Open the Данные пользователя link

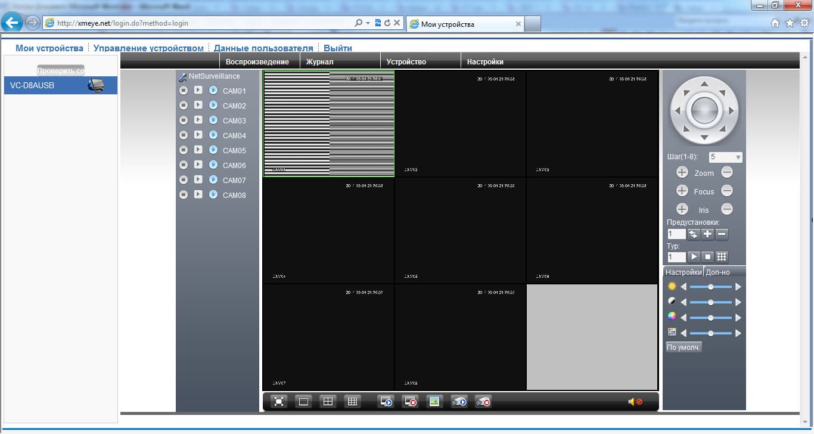(x=263, y=48)
